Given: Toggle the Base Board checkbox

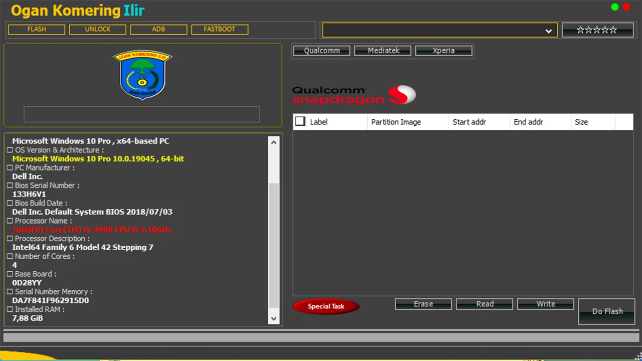Looking at the screenshot, I should point(10,274).
